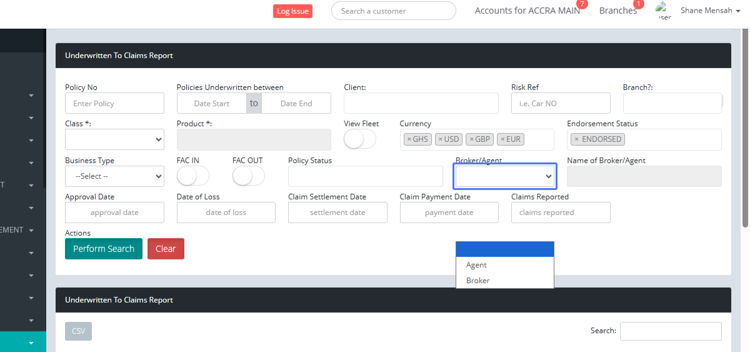The image size is (750, 352).
Task: Remove the USD currency tag
Action: point(440,139)
